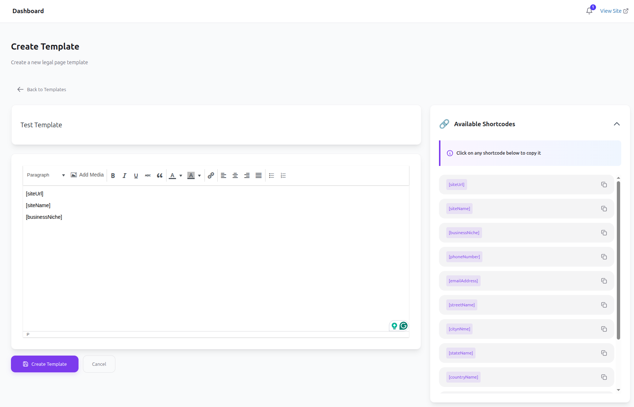Viewport: 634px width, 407px height.
Task: Click the [siteName] line in editor
Action: coord(38,205)
